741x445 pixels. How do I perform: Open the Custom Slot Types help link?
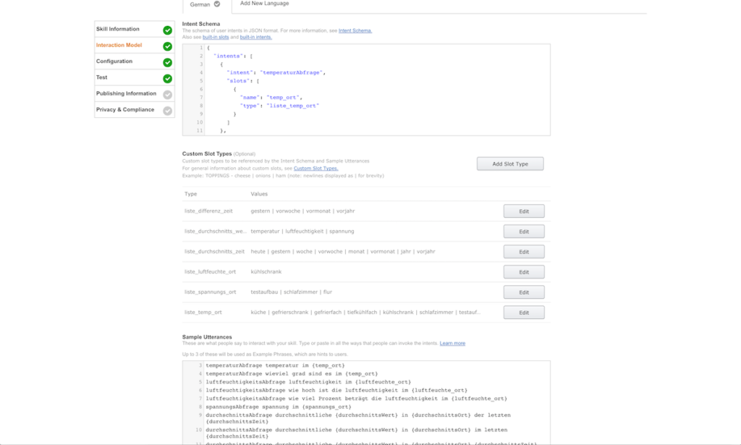315,167
